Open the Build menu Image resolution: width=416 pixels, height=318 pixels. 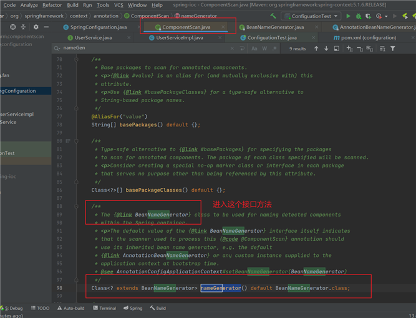pyautogui.click(x=72, y=5)
